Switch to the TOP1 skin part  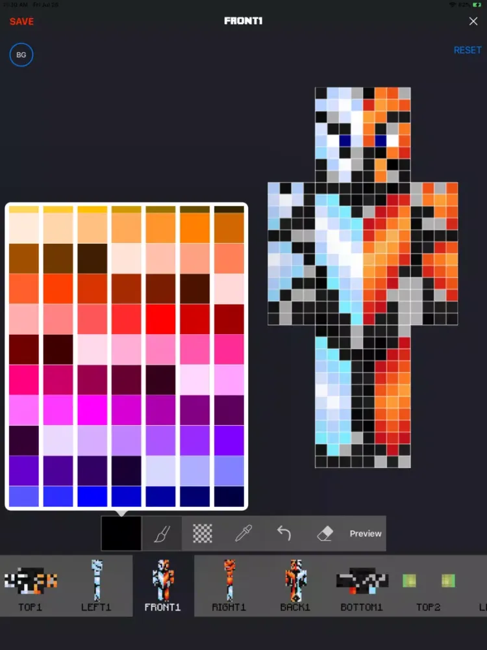pyautogui.click(x=31, y=586)
